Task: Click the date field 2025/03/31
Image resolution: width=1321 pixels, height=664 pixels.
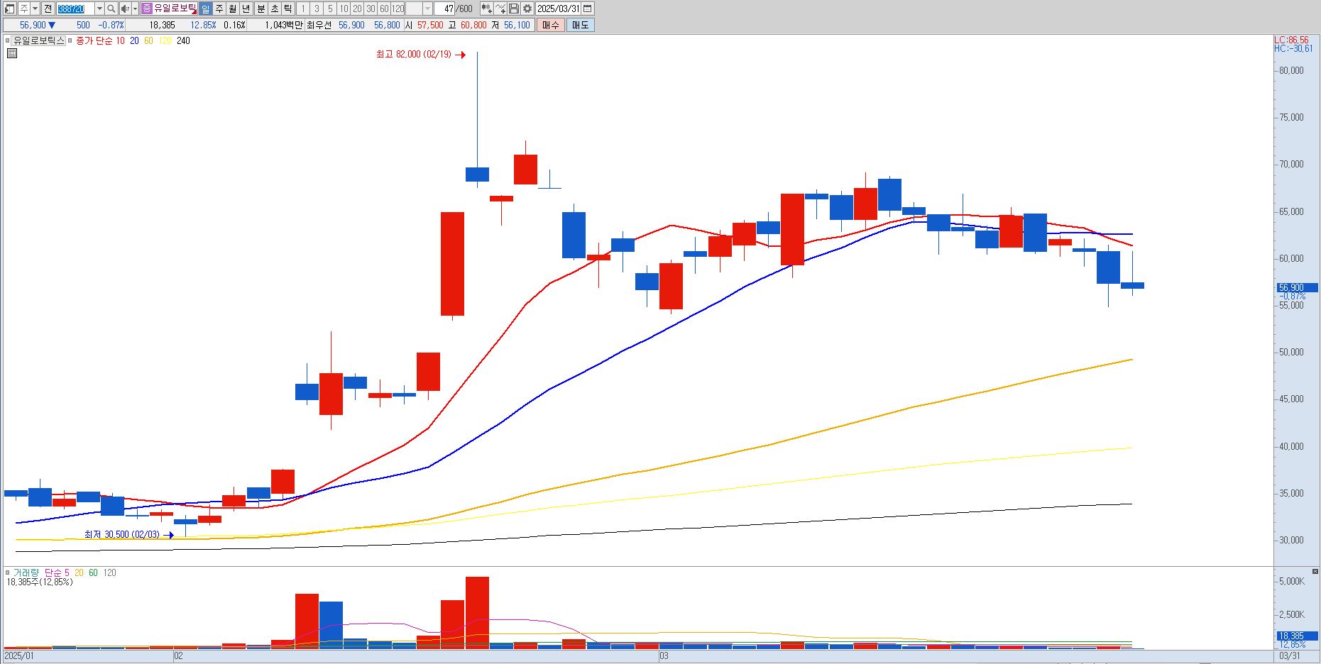Action: [558, 9]
